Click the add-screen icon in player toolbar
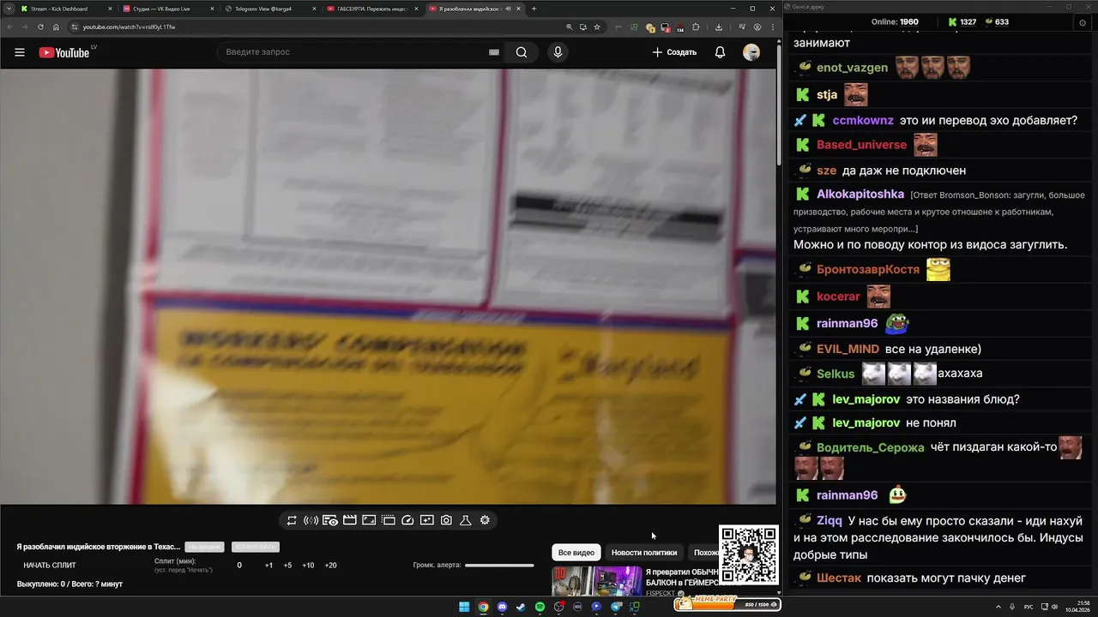This screenshot has width=1098, height=617. [x=427, y=520]
